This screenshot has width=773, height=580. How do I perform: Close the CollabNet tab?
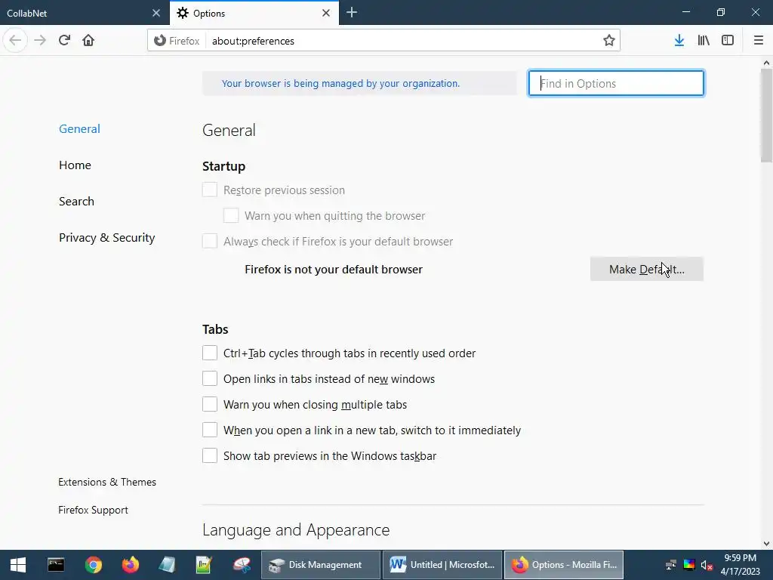156,13
